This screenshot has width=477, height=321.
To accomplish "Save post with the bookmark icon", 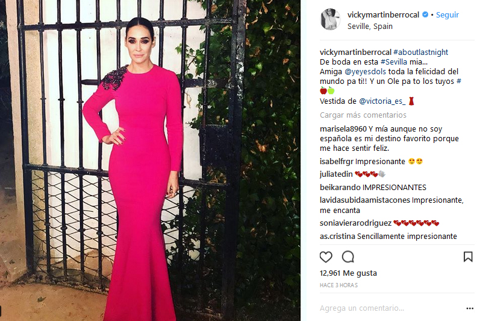I will pos(468,256).
